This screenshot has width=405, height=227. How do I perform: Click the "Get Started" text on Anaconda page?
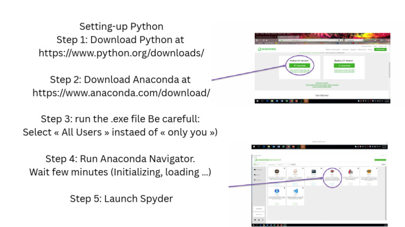(x=322, y=95)
